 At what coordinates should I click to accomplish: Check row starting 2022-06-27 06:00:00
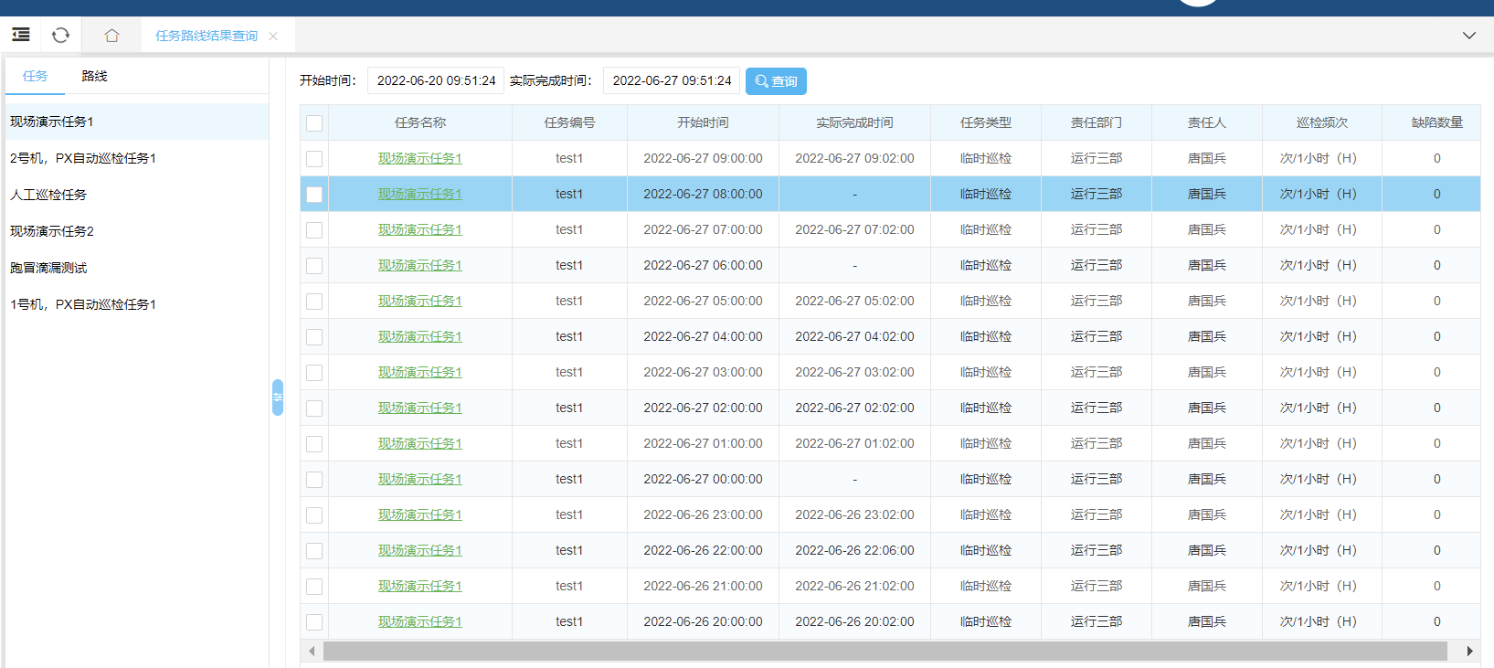[314, 266]
